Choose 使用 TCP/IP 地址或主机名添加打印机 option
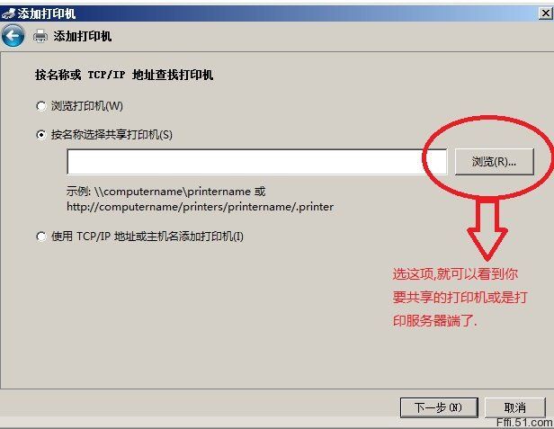The width and height of the screenshot is (554, 429). point(41,237)
